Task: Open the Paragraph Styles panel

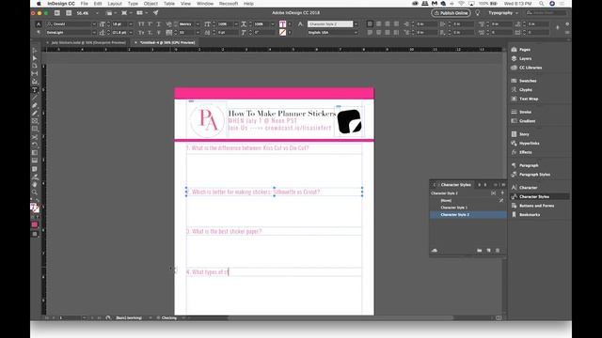Action: tap(534, 175)
